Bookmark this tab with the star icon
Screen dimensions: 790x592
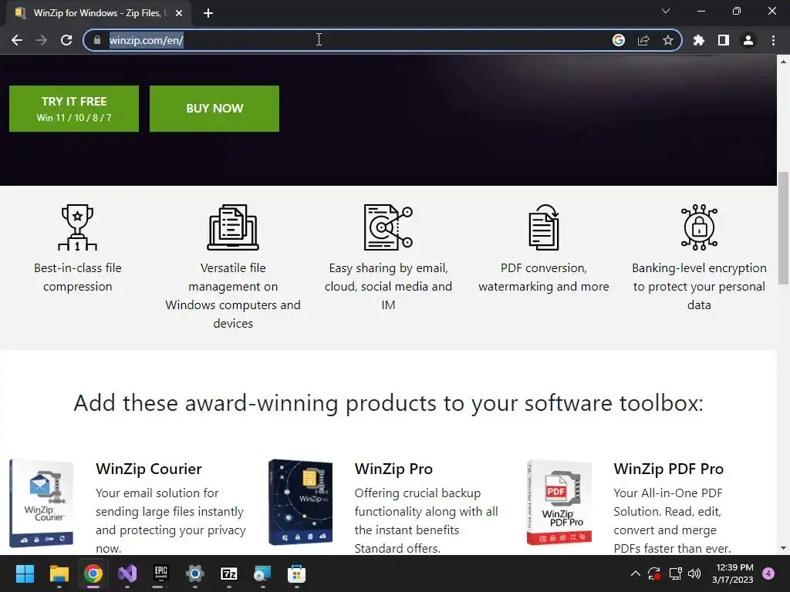668,40
